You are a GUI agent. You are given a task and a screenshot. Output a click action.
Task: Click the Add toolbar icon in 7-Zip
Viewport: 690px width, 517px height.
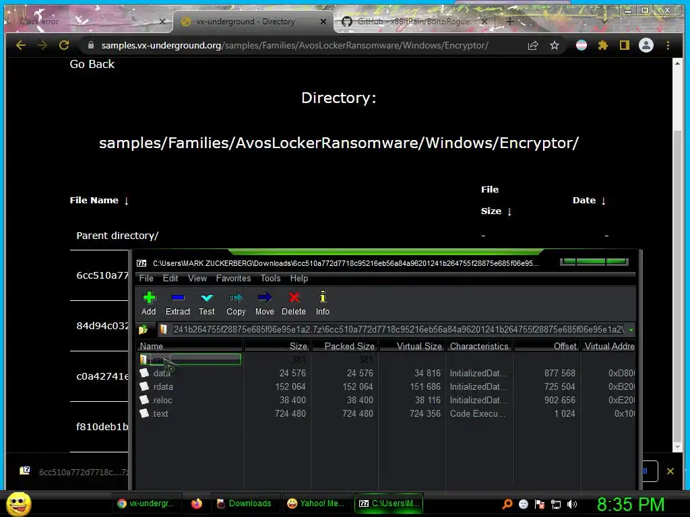tap(149, 303)
